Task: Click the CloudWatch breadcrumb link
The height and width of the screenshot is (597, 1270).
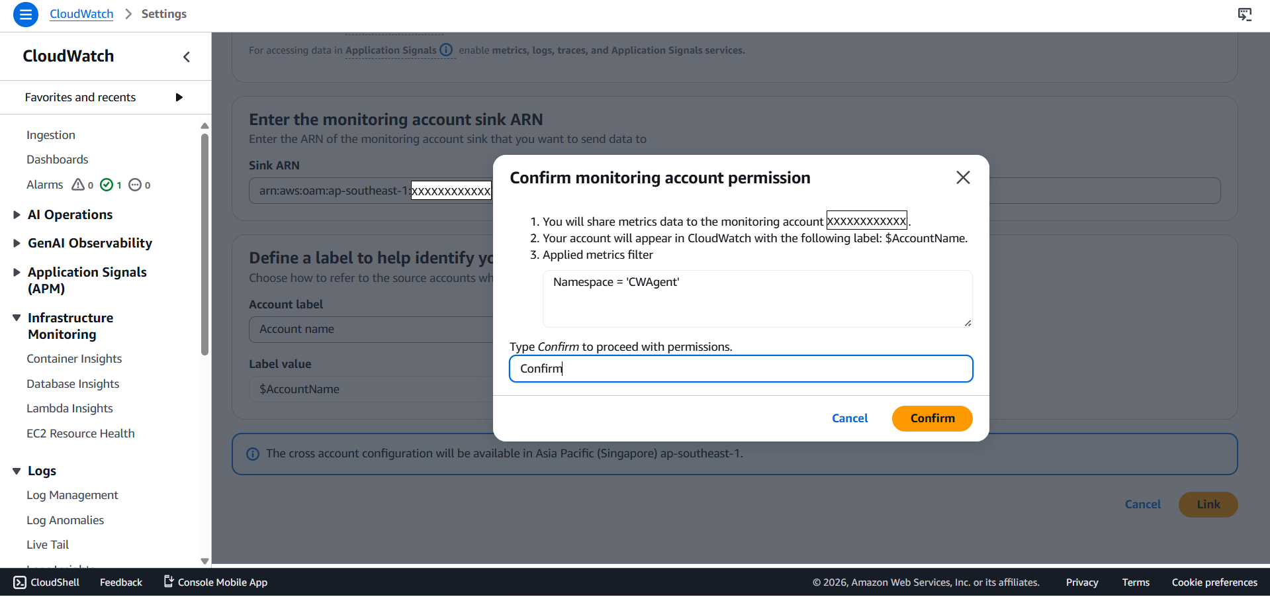Action: [81, 14]
